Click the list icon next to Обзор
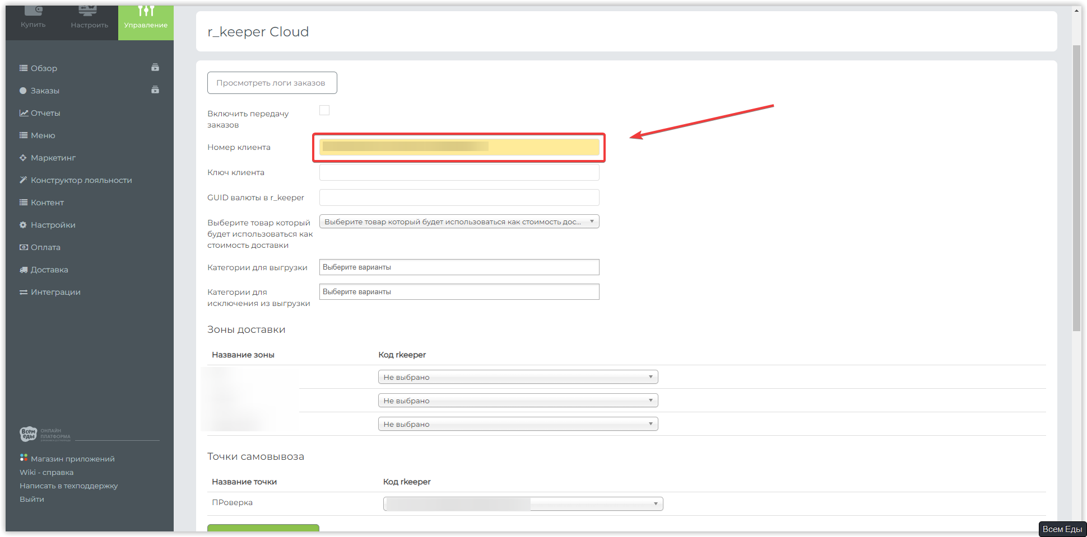 24,68
